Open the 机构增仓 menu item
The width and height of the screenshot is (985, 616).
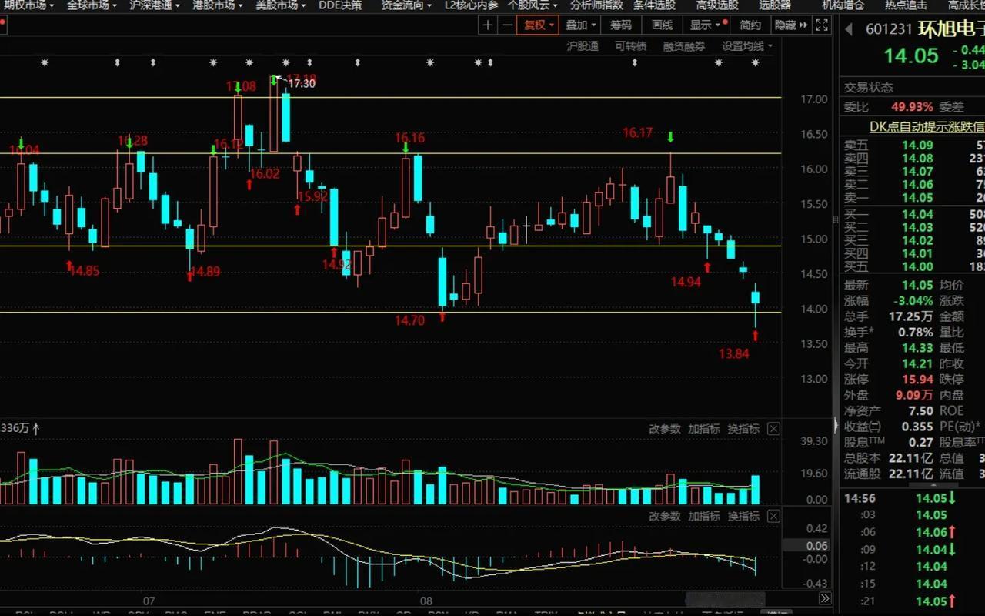pos(843,5)
